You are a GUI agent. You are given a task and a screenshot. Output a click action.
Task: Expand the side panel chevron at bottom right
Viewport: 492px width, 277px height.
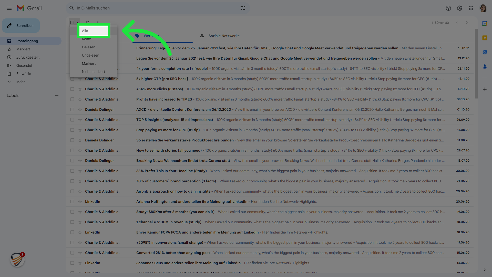pyautogui.click(x=485, y=270)
